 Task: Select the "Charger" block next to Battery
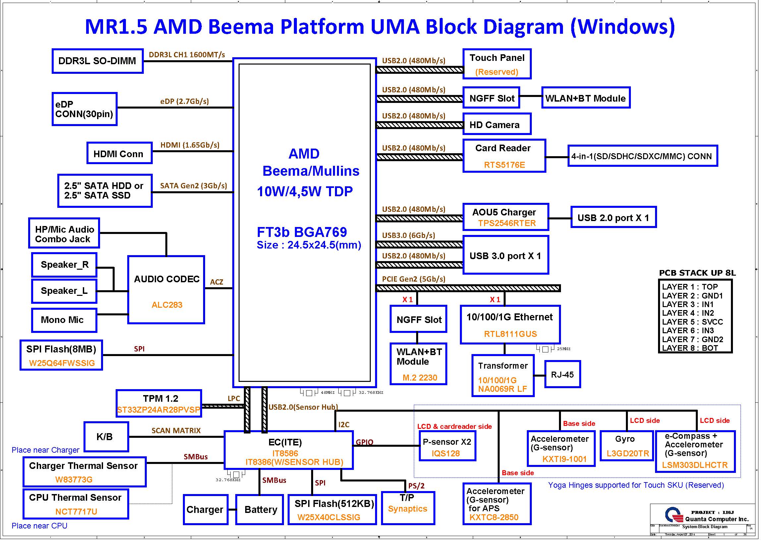(205, 510)
